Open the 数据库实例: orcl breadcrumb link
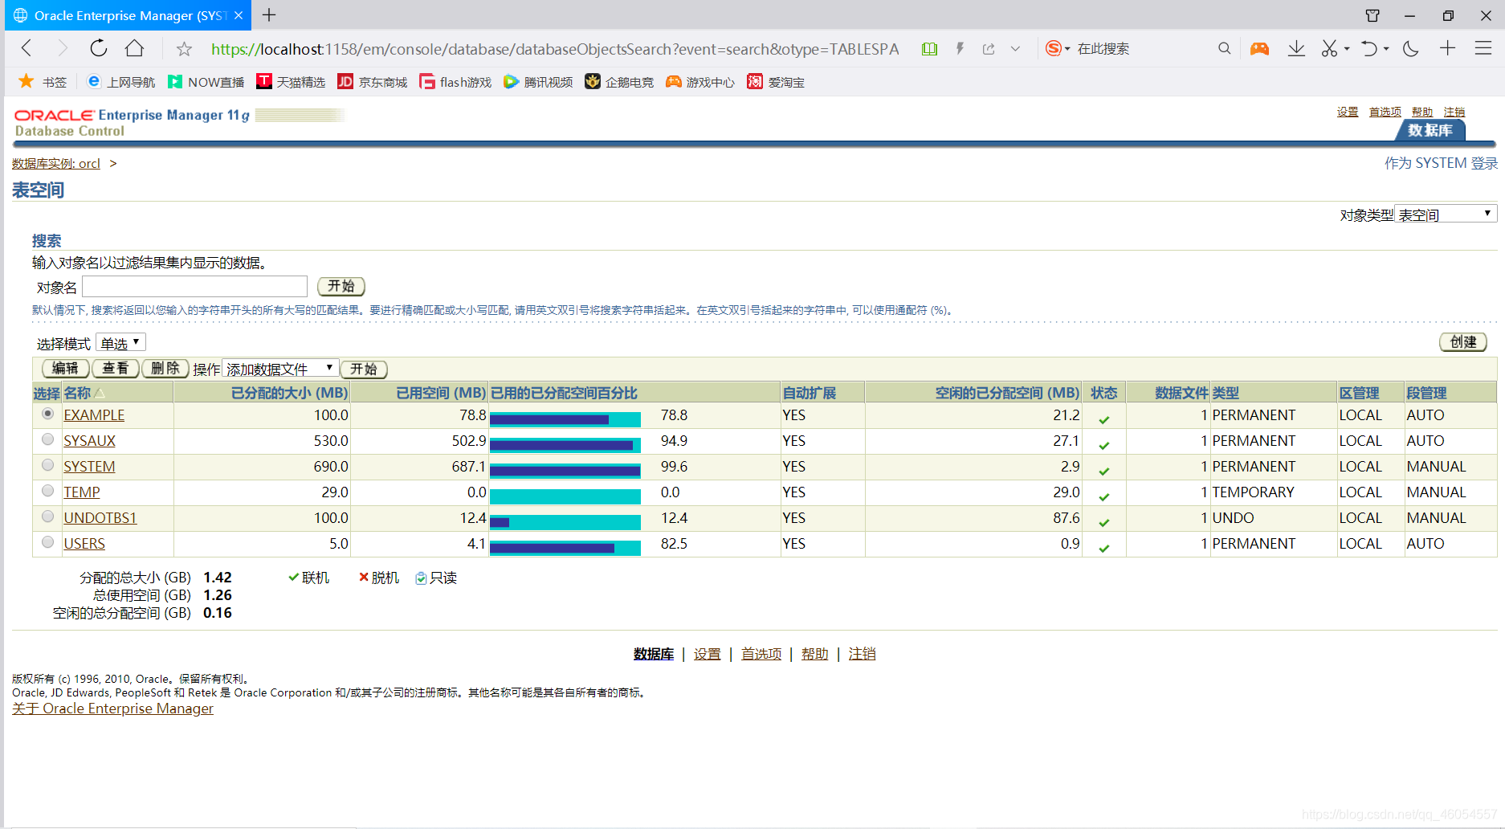Image resolution: width=1505 pixels, height=829 pixels. (x=56, y=163)
